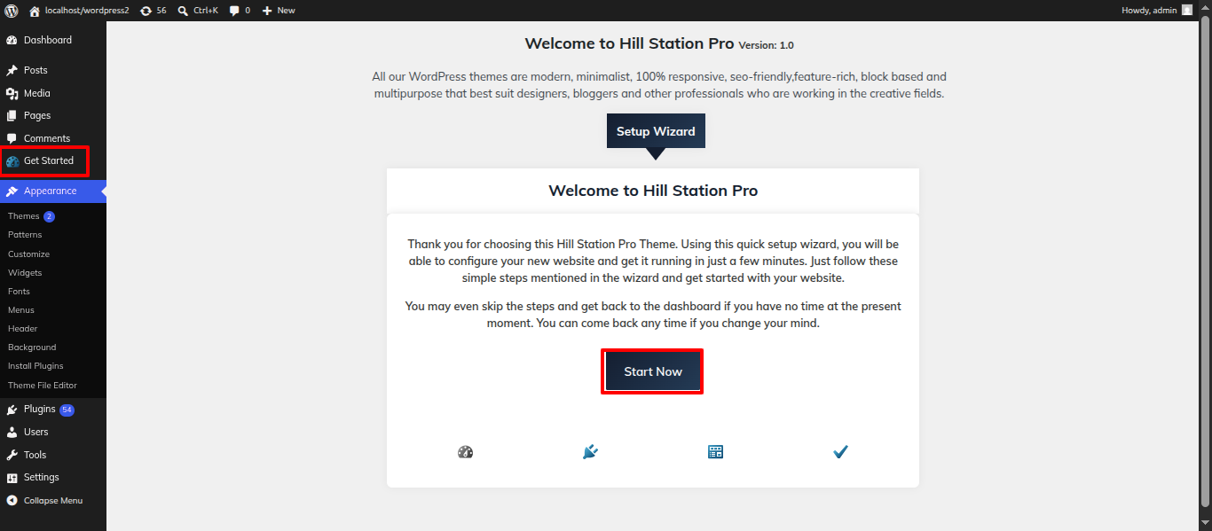Click the wizard dashboard gauge step icon

pyautogui.click(x=465, y=452)
